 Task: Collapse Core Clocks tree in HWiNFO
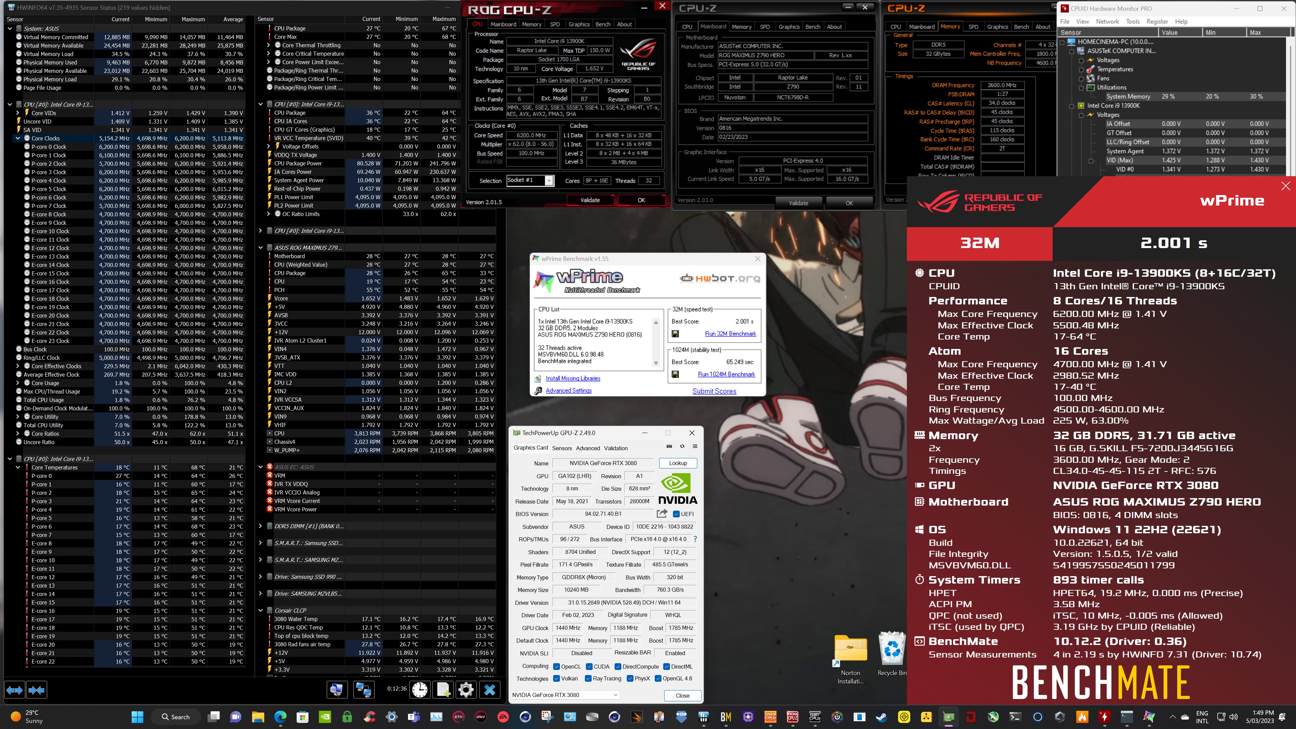(18, 138)
